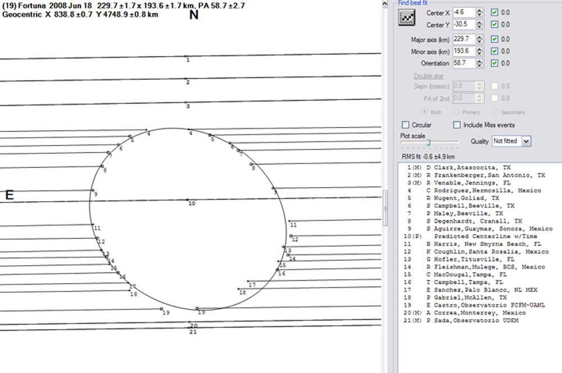
Task: Open the Quality dropdown
Action: 526,141
